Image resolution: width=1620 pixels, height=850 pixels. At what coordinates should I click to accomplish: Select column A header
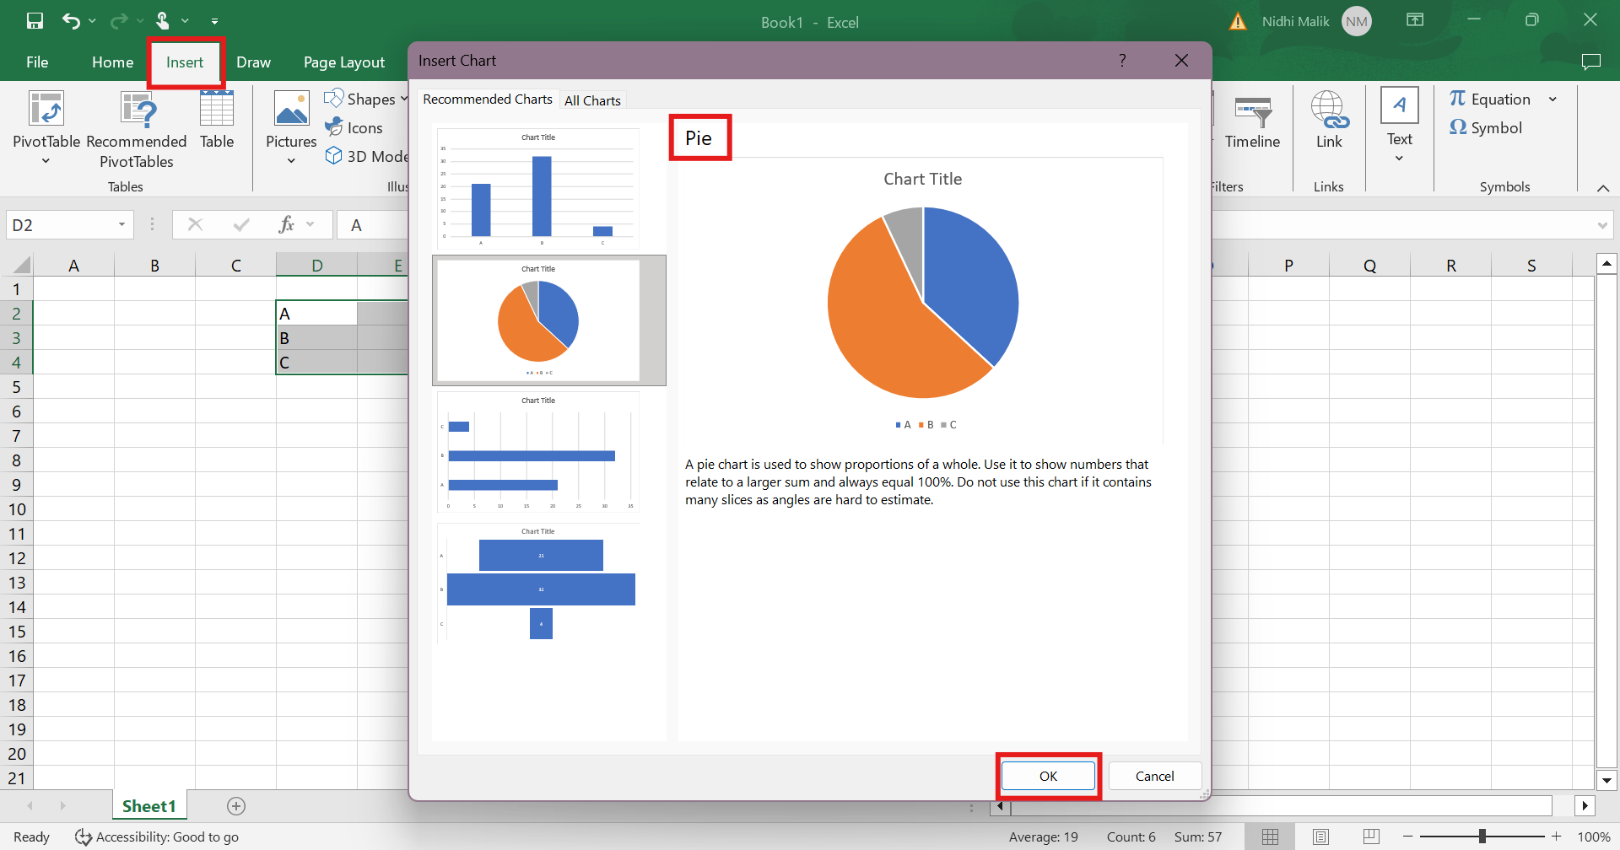(74, 266)
